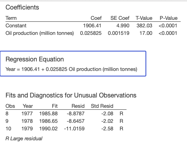Click the fit value 1990.02
The image size is (187, 147).
pos(49,129)
